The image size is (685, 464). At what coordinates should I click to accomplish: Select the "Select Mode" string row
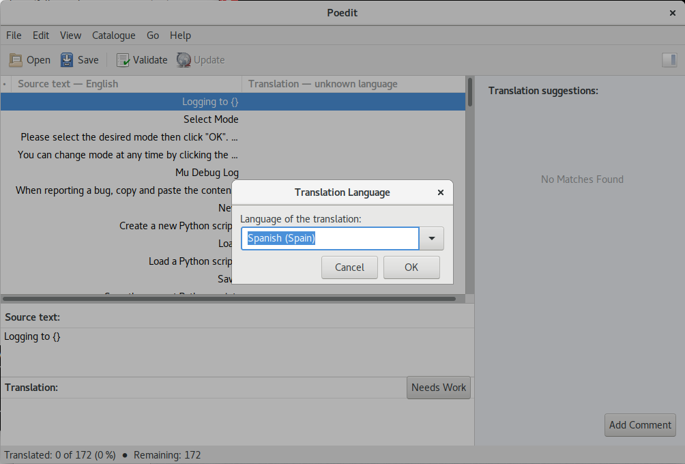(x=233, y=119)
